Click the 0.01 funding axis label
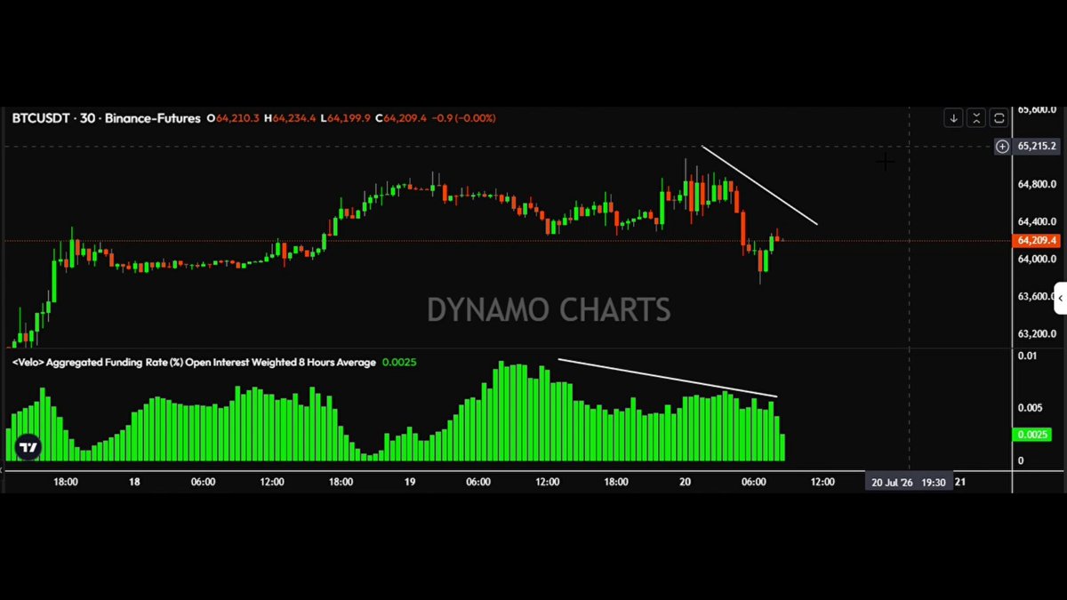Viewport: 1067px width, 600px height. (1027, 356)
